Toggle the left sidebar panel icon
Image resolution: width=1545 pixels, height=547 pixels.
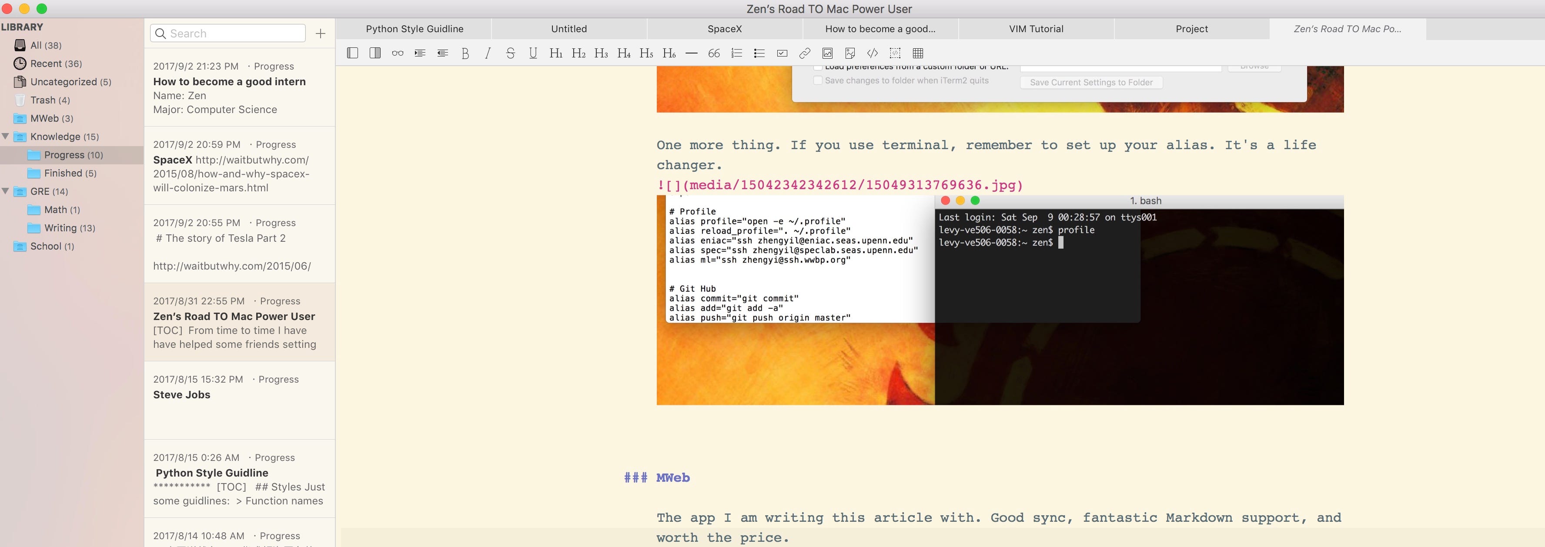click(353, 53)
